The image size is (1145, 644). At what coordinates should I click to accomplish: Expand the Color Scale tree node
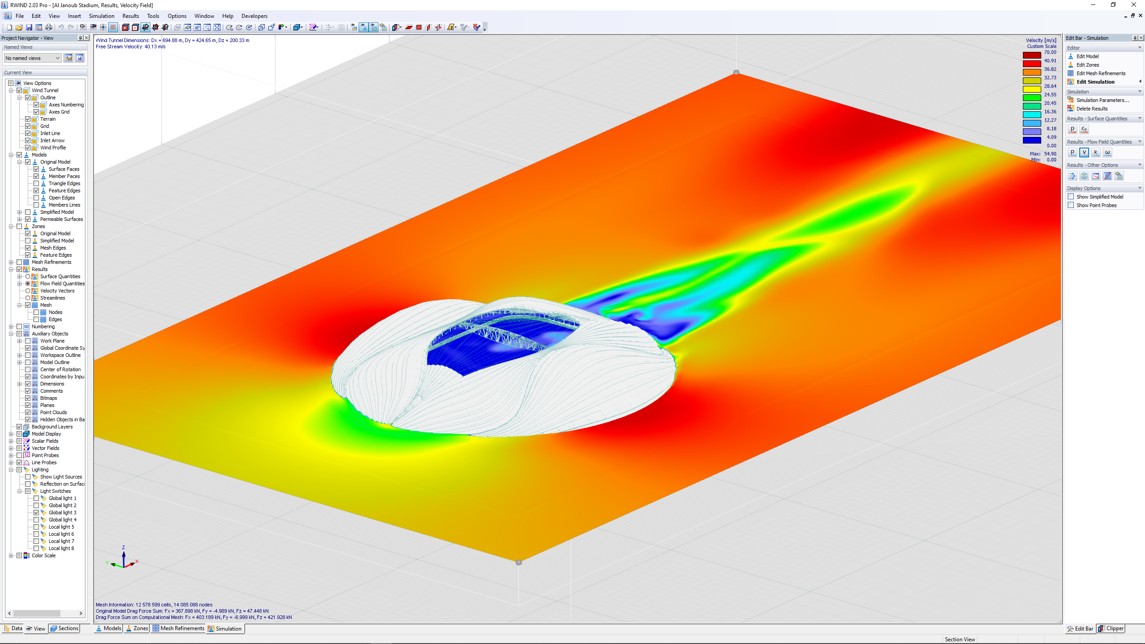[11, 555]
